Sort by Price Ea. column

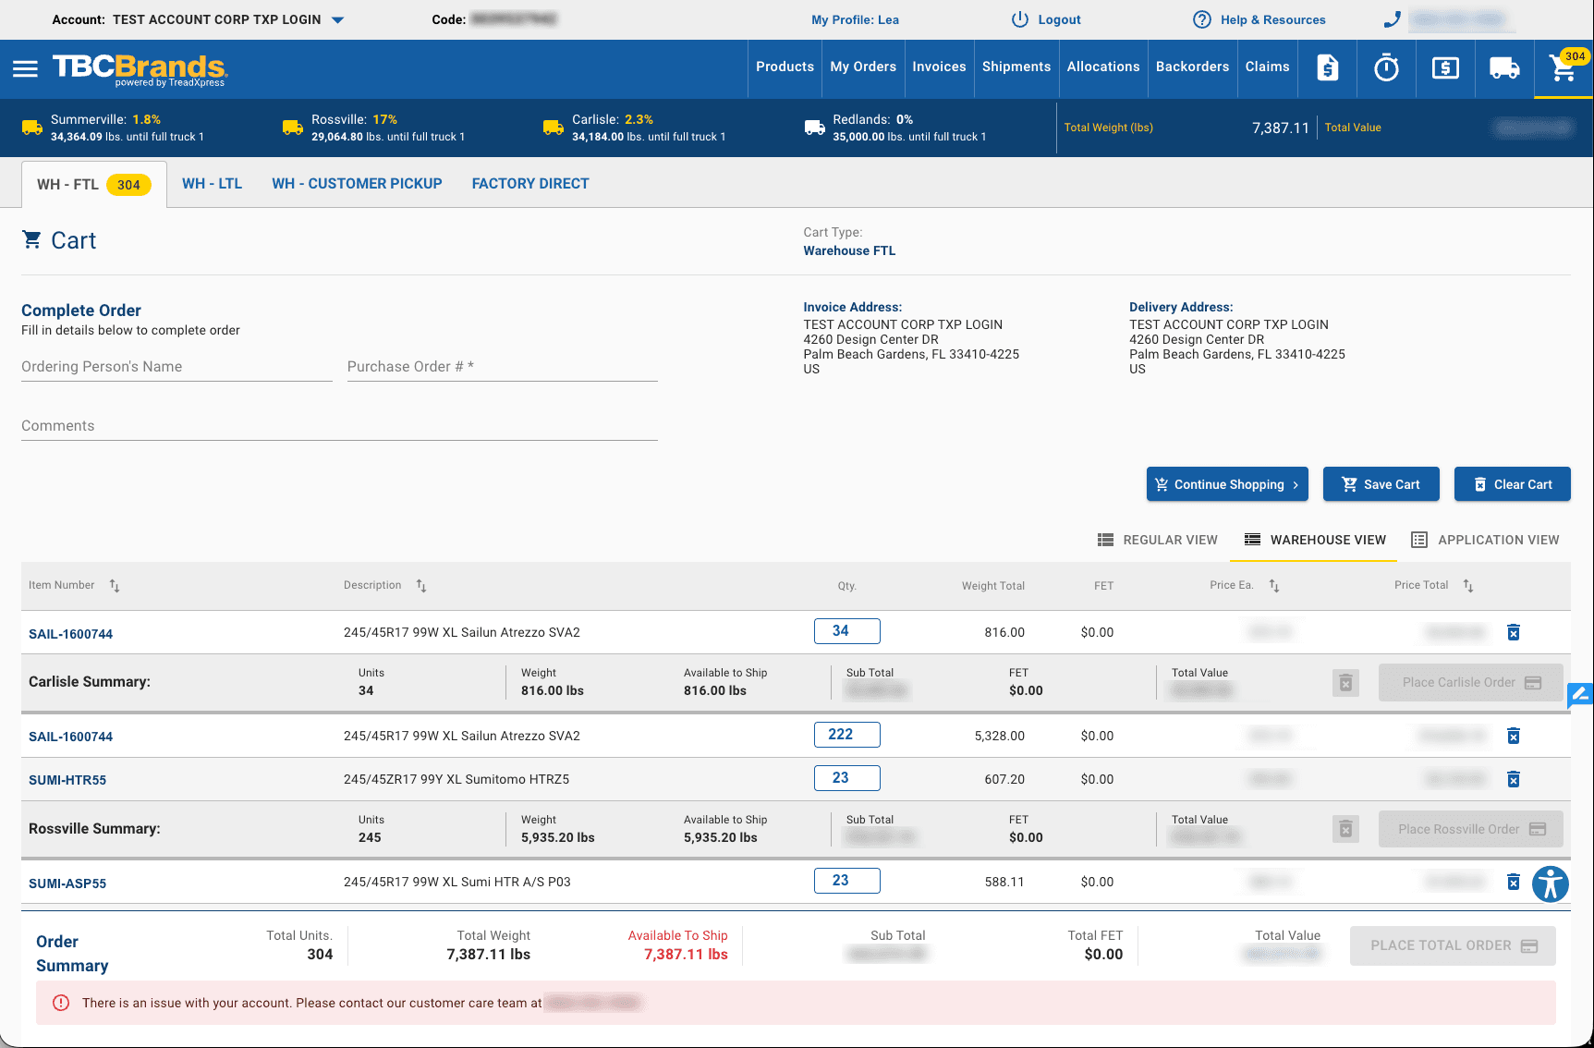(x=1274, y=586)
